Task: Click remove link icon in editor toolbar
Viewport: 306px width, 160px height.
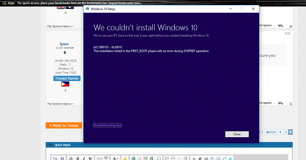Action: tap(140, 158)
